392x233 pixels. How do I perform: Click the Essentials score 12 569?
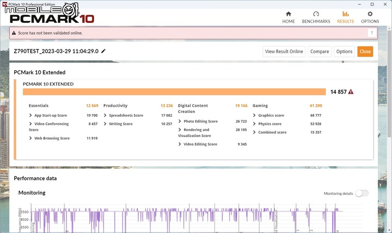click(x=92, y=106)
